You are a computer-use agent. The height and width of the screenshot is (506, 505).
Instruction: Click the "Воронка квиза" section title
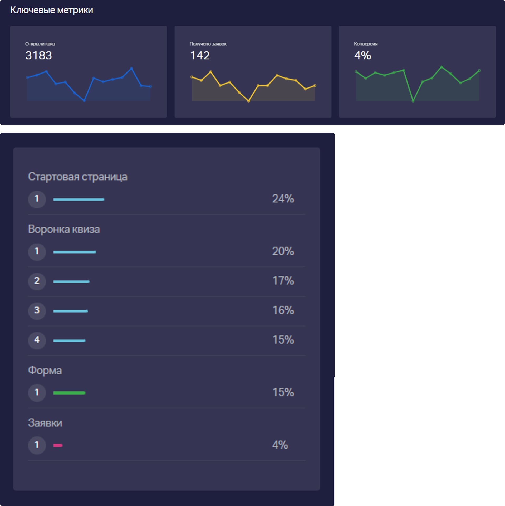point(64,229)
